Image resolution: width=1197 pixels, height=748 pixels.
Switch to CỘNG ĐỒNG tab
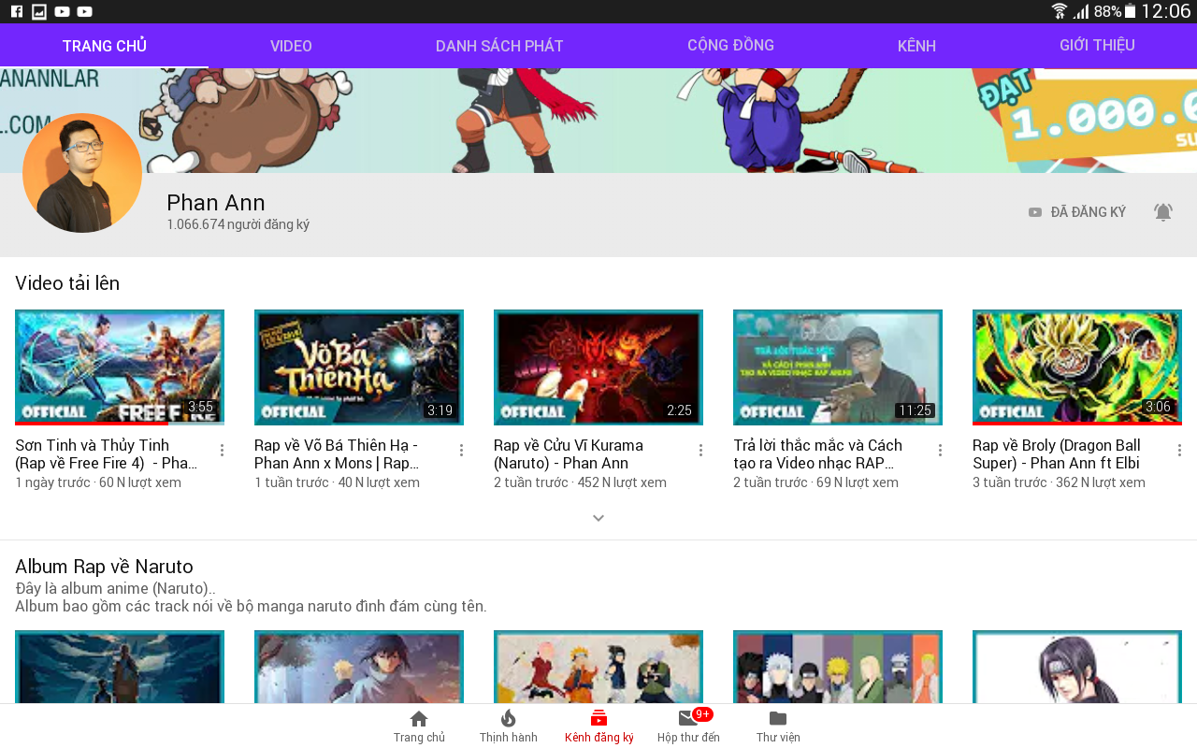click(x=730, y=46)
